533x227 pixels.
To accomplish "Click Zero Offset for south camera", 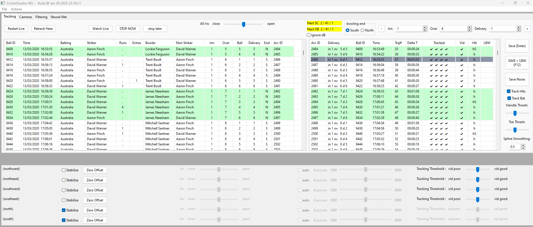I will 95,220.
